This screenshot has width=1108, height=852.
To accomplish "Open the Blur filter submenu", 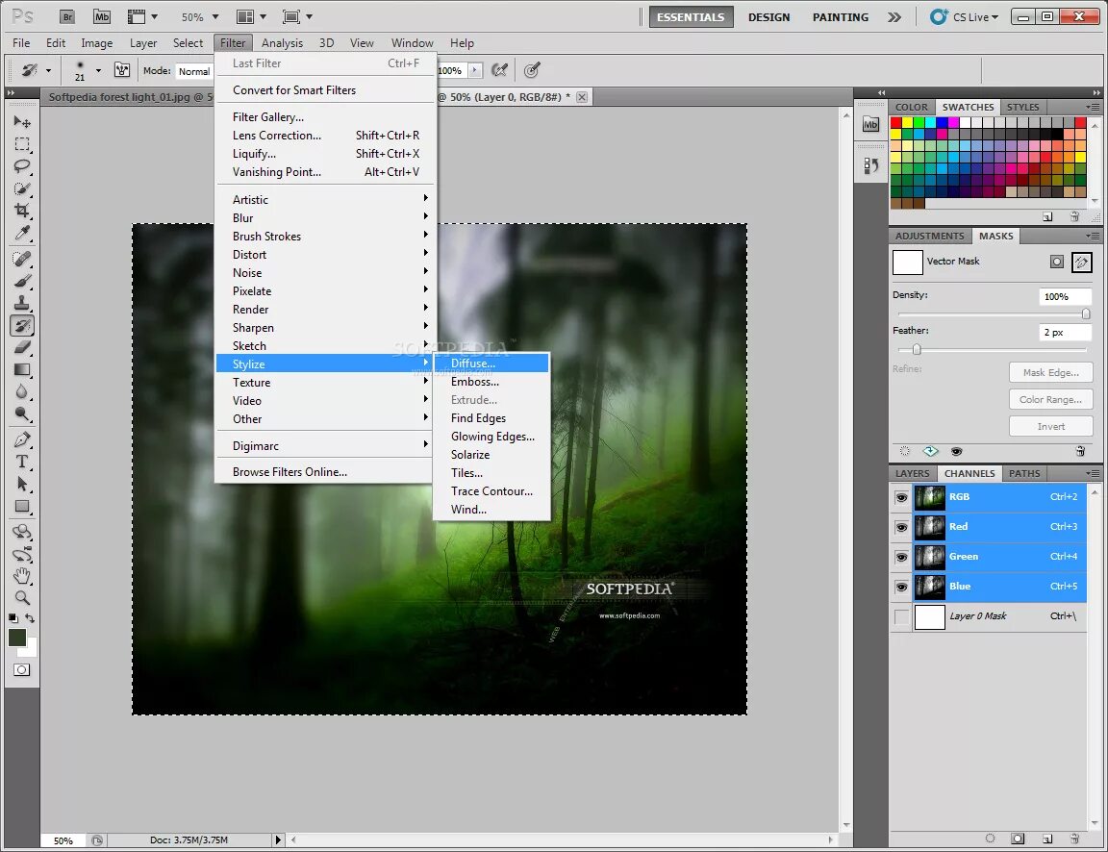I will tap(325, 218).
